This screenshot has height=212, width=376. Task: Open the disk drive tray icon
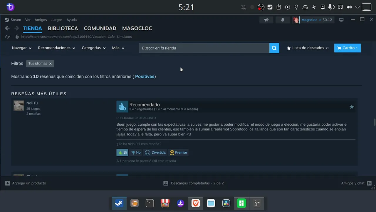point(305,7)
